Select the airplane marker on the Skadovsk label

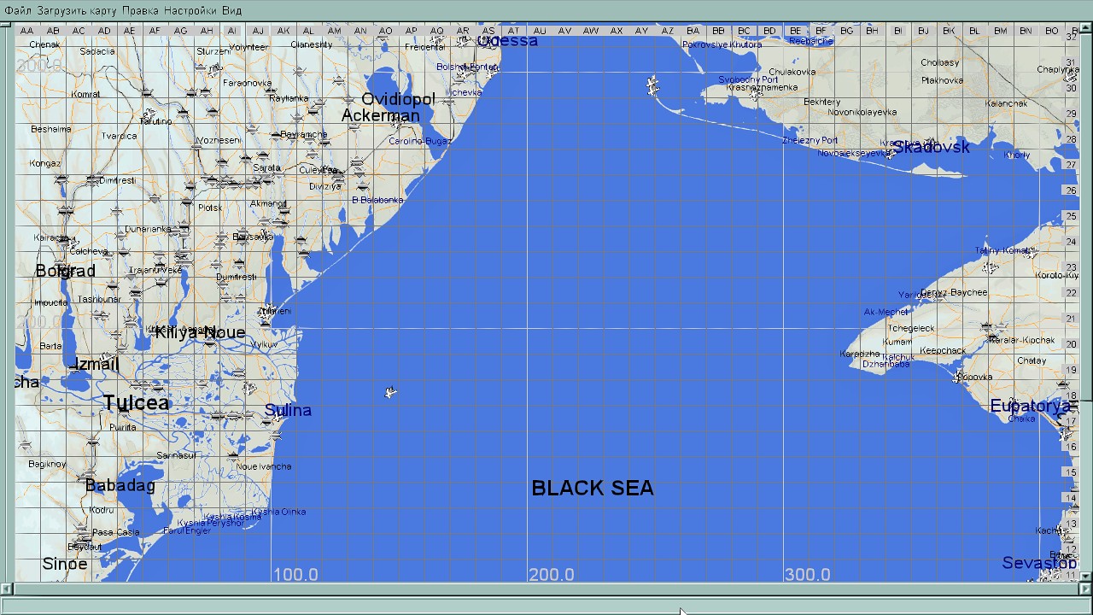point(931,144)
